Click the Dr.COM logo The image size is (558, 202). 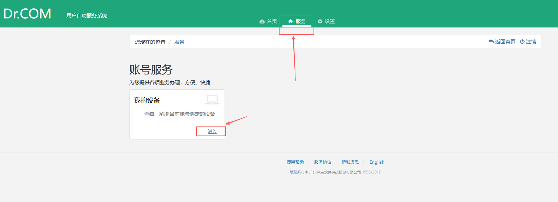tap(27, 14)
